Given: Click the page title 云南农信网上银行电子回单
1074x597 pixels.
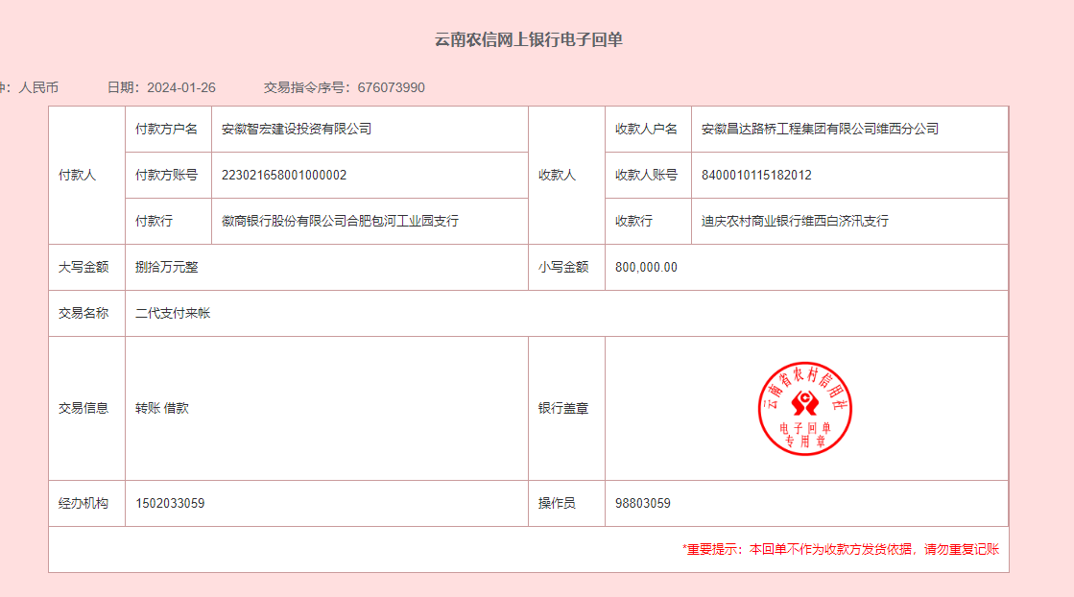Looking at the screenshot, I should (529, 39).
